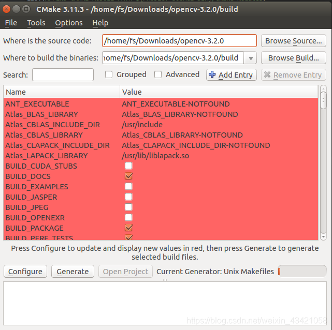Select the BUILD_CUDA_STUBS entry name

pyautogui.click(x=41, y=166)
